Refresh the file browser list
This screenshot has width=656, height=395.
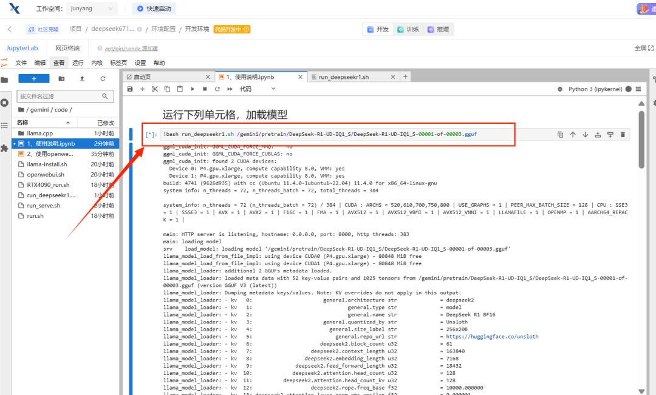pos(103,79)
